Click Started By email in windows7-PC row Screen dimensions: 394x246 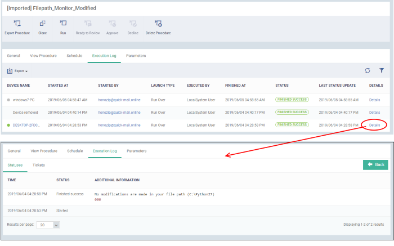point(119,100)
